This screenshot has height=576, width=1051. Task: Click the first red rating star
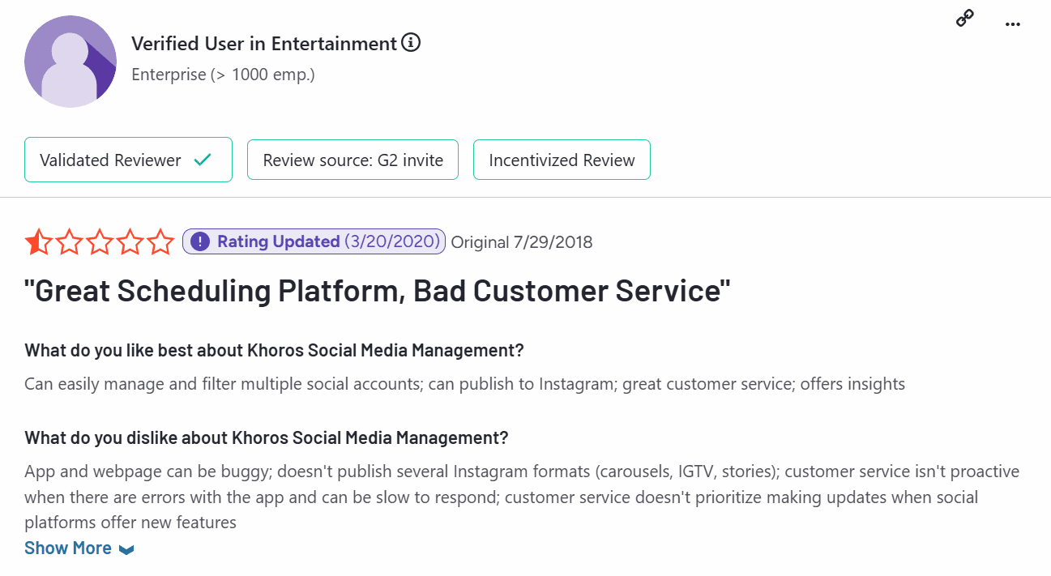tap(38, 241)
